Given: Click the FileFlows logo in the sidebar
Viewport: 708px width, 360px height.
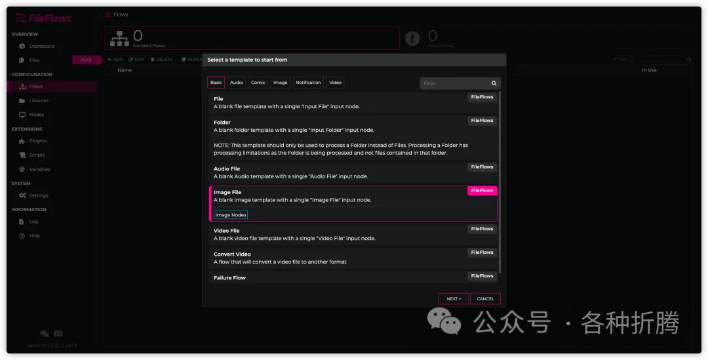Looking at the screenshot, I should pos(43,18).
